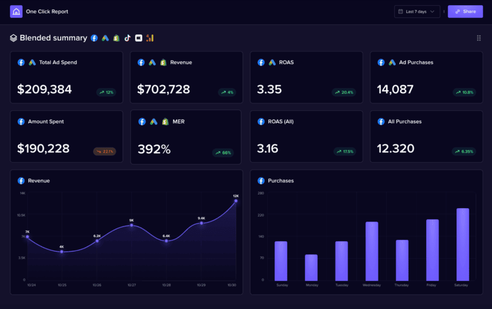The height and width of the screenshot is (309, 492).
Task: Click the Shopify icon in Blended summary header
Action: (x=117, y=38)
